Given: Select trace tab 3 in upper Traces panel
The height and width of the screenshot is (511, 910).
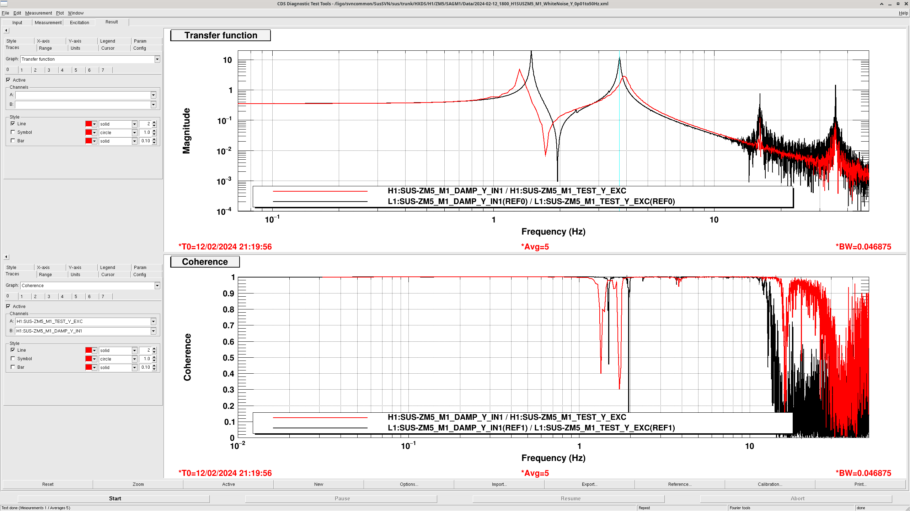Looking at the screenshot, I should [x=49, y=70].
